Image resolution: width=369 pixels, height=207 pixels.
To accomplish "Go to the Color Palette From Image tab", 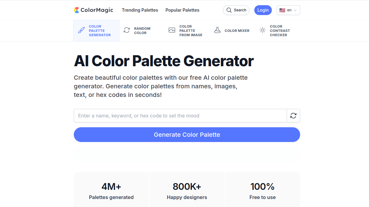I will pos(187,31).
